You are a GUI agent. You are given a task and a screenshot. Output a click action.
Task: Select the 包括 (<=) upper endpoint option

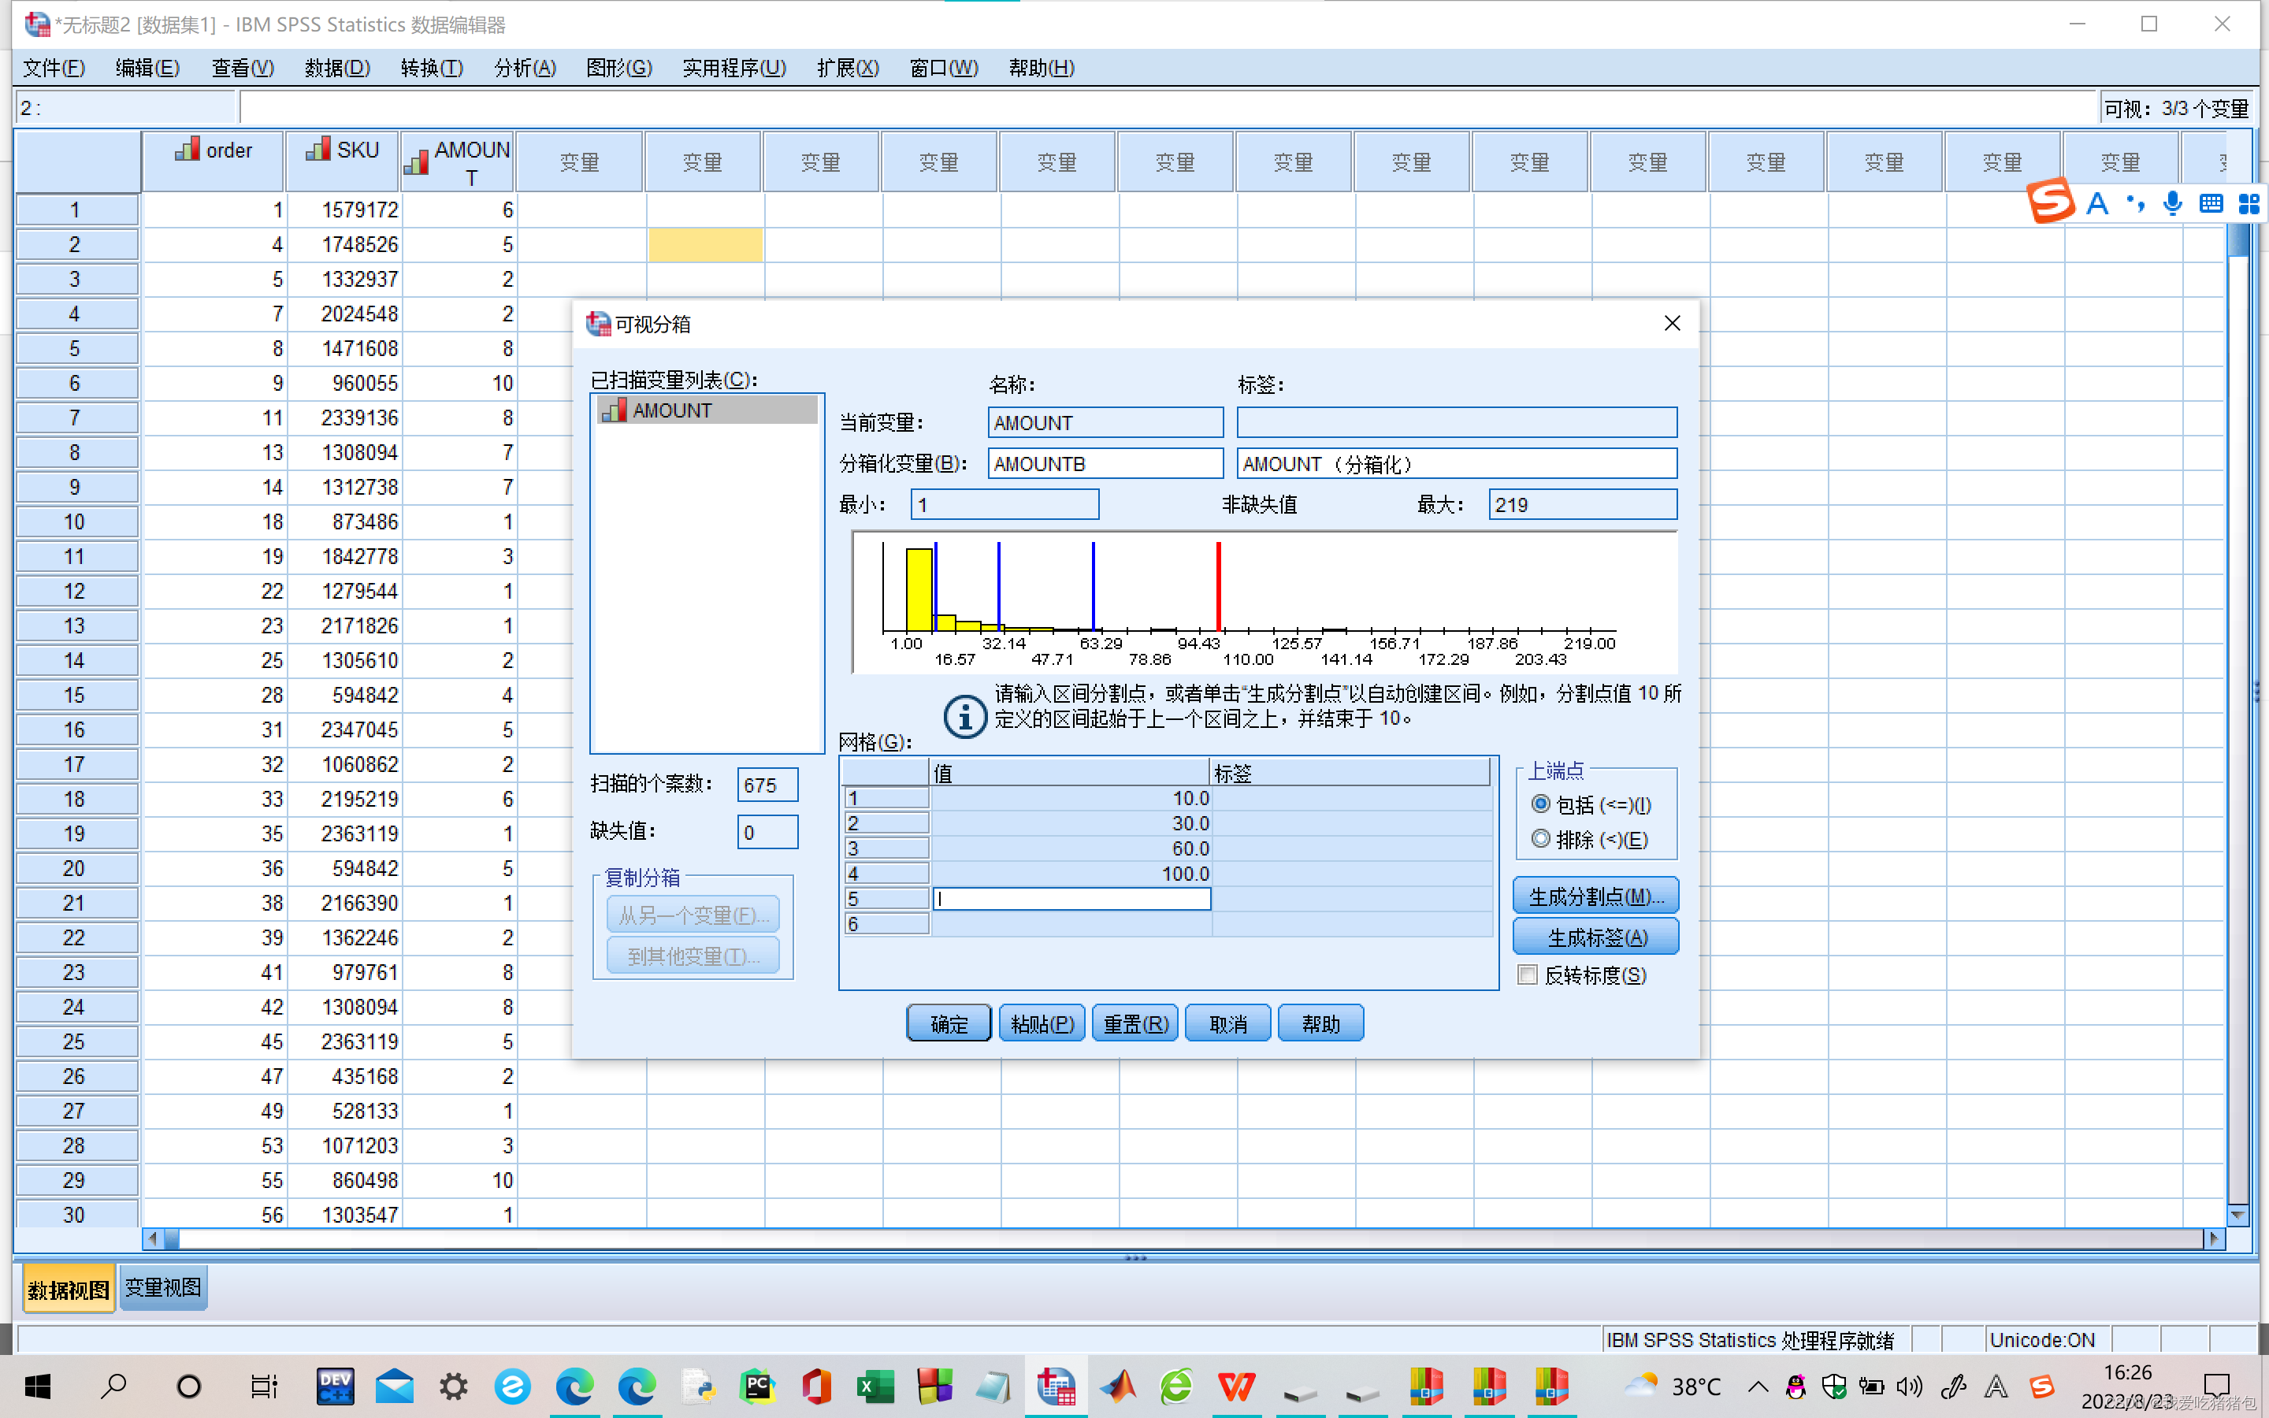pyautogui.click(x=1540, y=804)
